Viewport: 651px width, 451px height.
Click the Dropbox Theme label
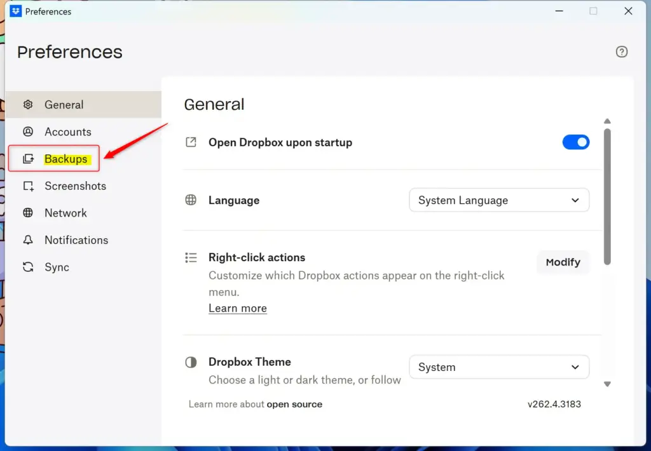249,362
